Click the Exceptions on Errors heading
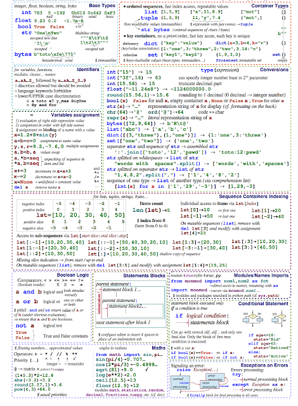The height and width of the screenshot is (406, 298). coord(264,365)
